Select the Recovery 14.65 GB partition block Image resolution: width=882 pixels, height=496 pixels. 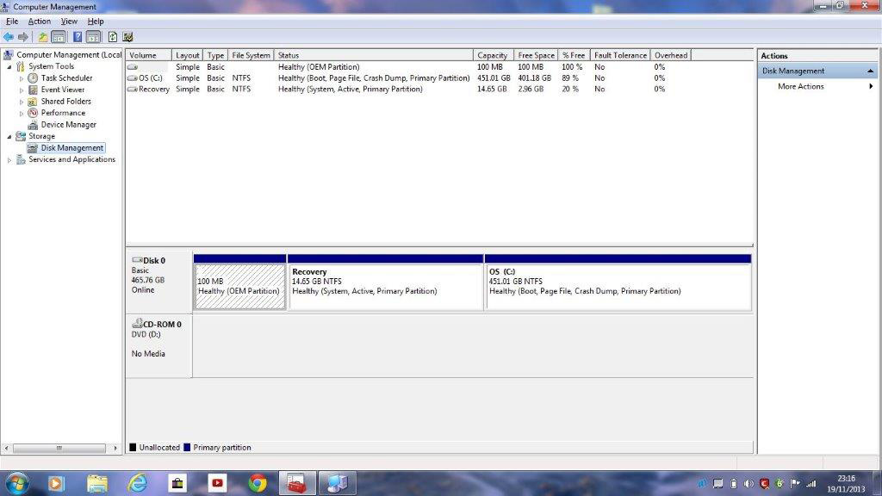tap(385, 286)
